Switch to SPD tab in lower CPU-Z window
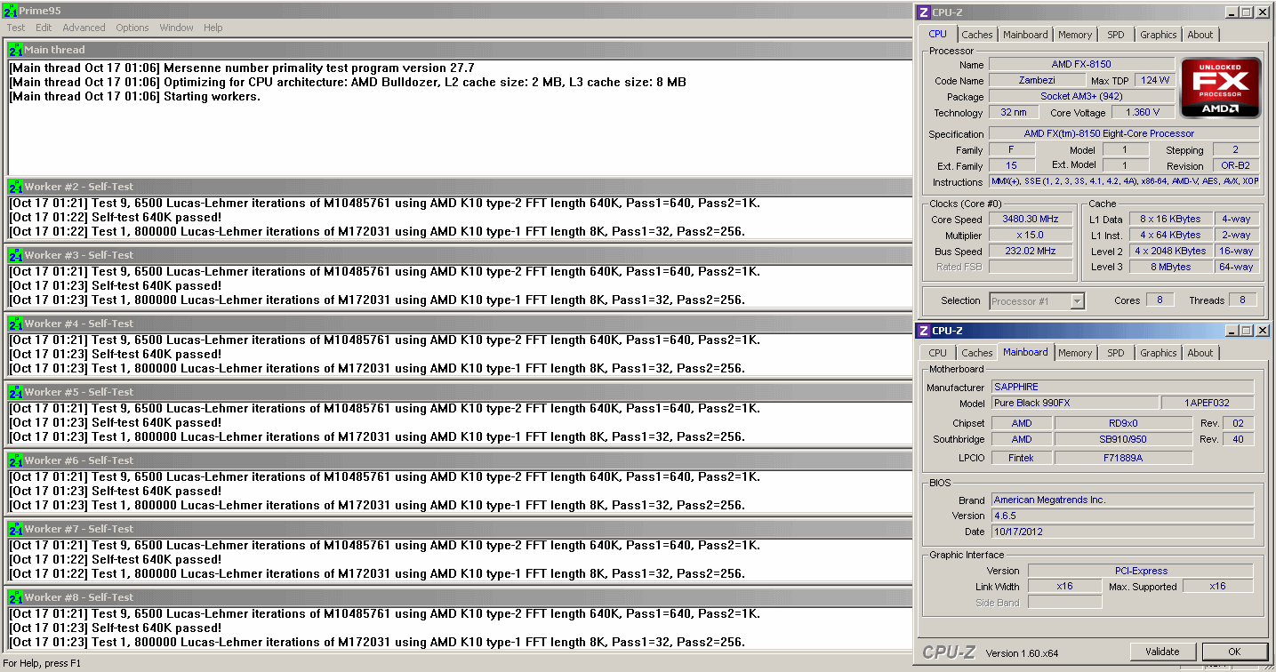Viewport: 1276px width, 672px height. [1116, 353]
